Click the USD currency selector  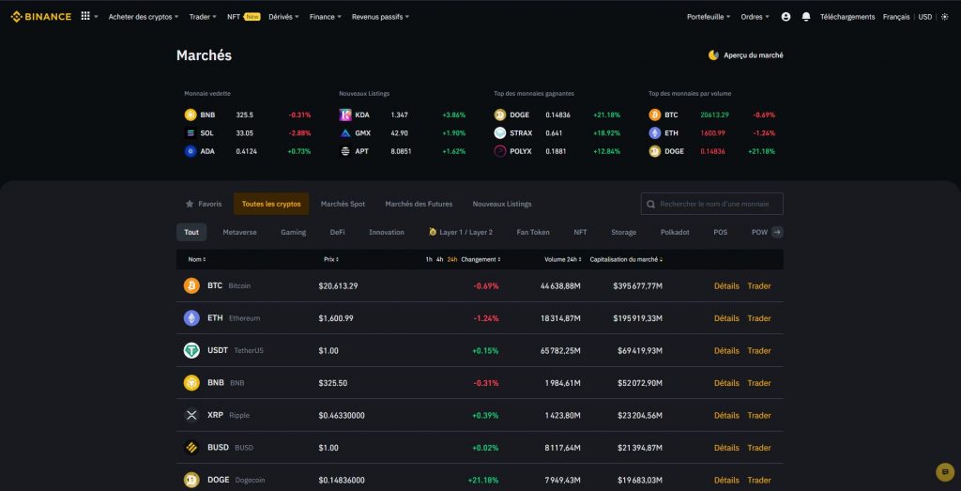pos(924,17)
